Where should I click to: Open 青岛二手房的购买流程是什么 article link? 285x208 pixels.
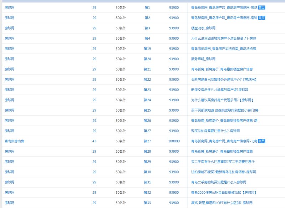219,182
